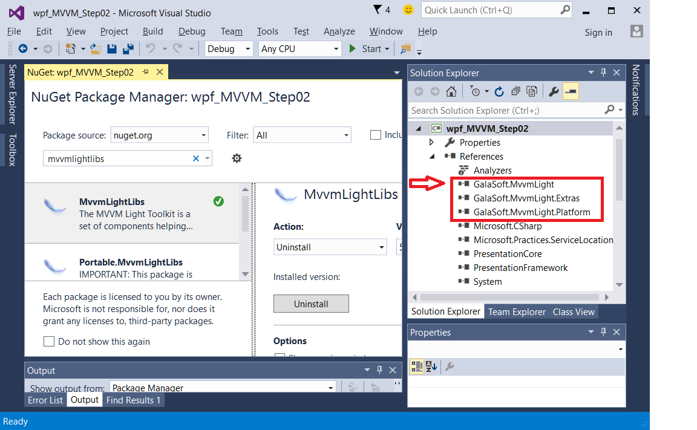Save the current file with the disk icon
The width and height of the screenshot is (697, 430).
(x=111, y=49)
